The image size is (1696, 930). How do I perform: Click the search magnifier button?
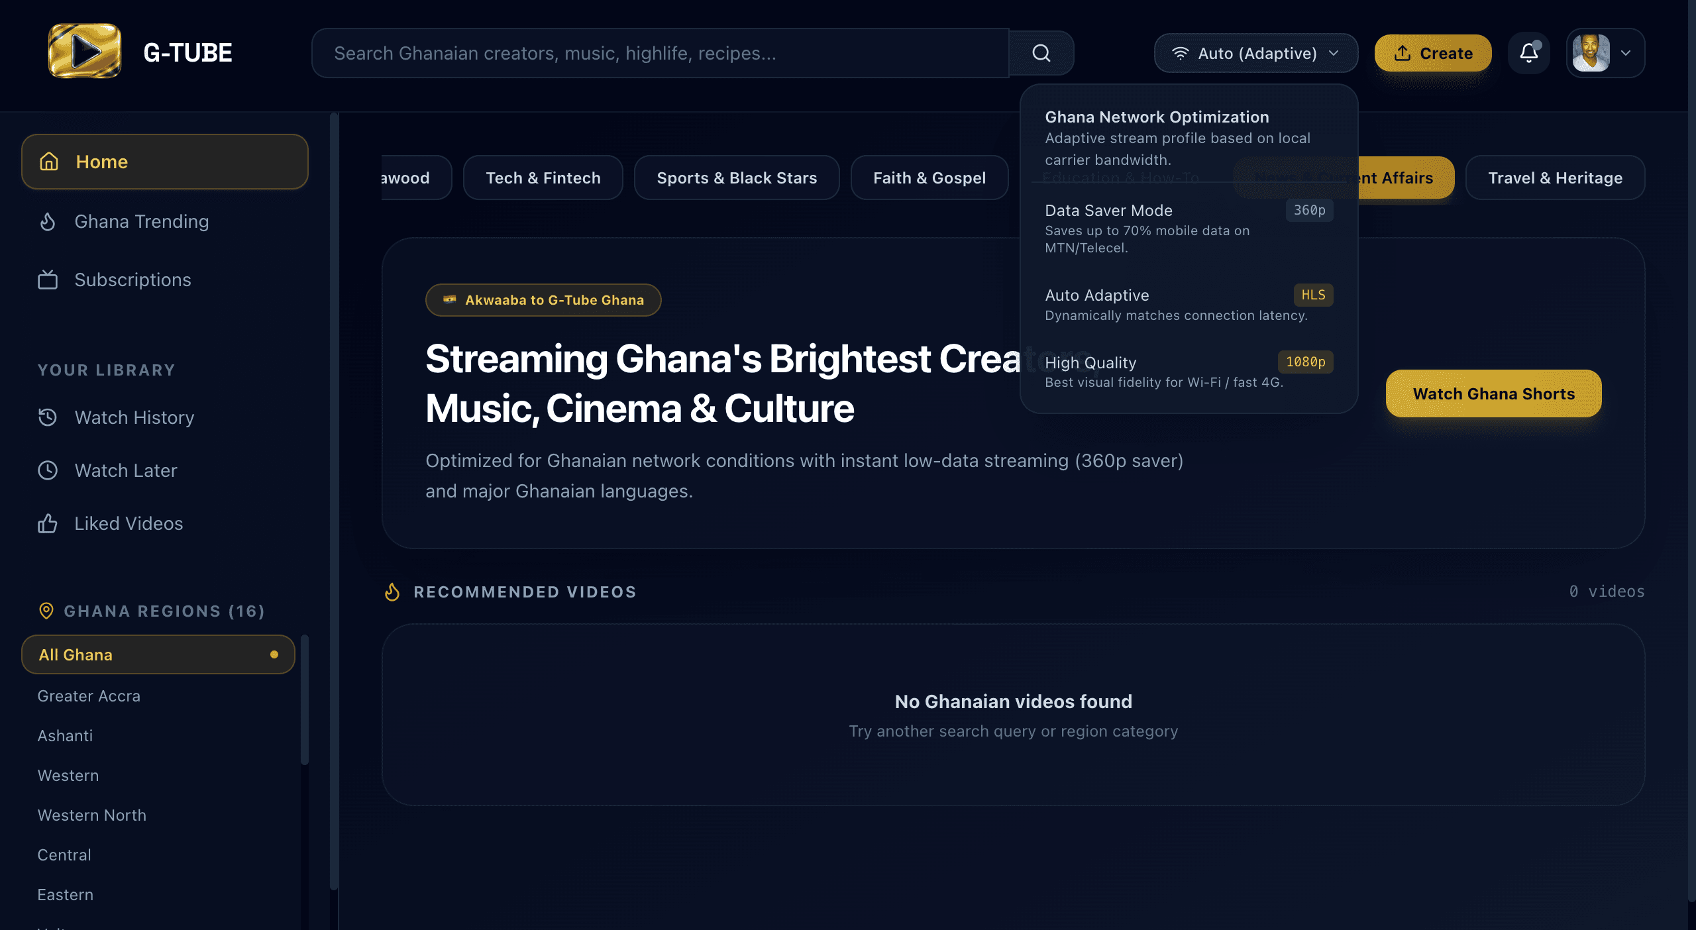1041,53
